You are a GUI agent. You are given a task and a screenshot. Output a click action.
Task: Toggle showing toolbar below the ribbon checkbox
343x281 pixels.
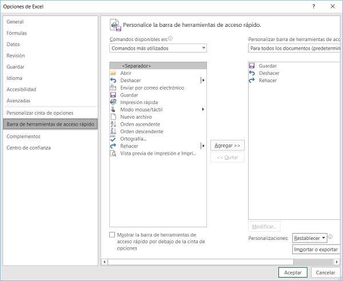click(112, 235)
